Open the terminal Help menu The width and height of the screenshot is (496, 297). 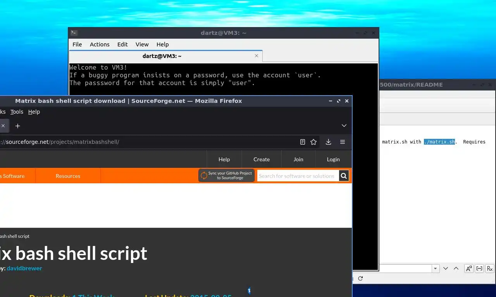[162, 44]
